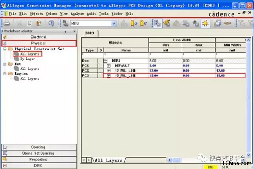Switch to the All Layers bottom tab
The image size is (254, 169).
[109, 160]
